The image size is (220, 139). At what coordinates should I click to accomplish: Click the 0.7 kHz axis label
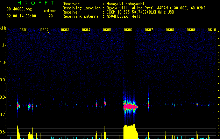[x=3, y=115]
